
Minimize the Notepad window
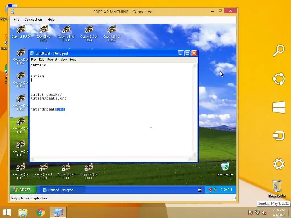pos(180,53)
